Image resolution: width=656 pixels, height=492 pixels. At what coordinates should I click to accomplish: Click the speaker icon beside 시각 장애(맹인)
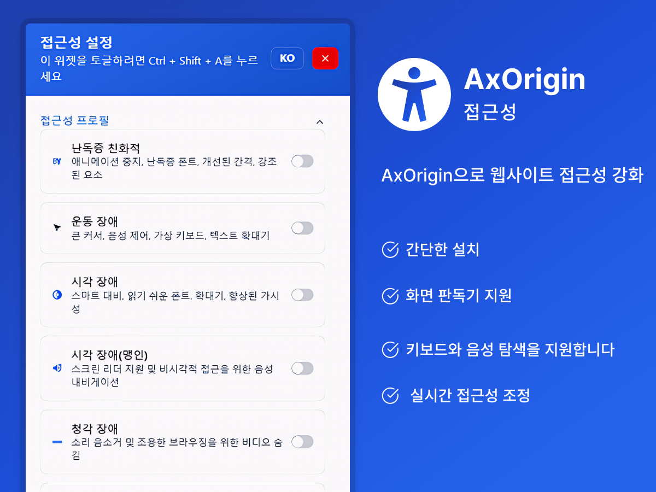click(x=57, y=368)
